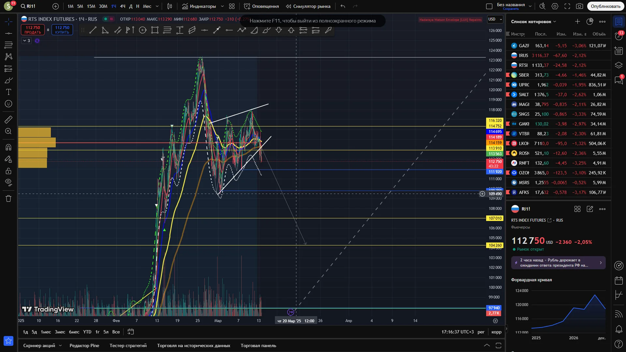This screenshot has height=352, width=626.
Task: Click the yellow 107 010 price label
Action: [x=495, y=218]
